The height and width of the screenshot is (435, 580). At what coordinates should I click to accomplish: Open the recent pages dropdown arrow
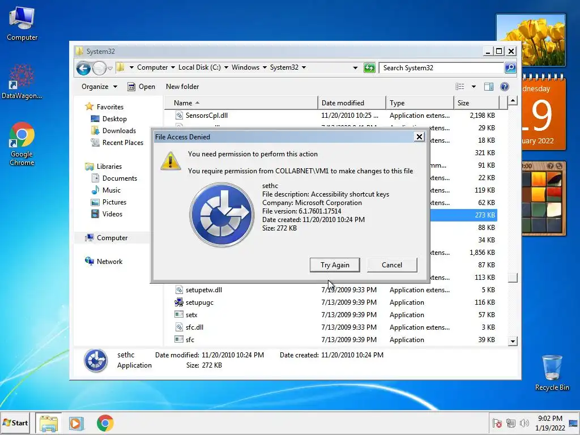[110, 68]
